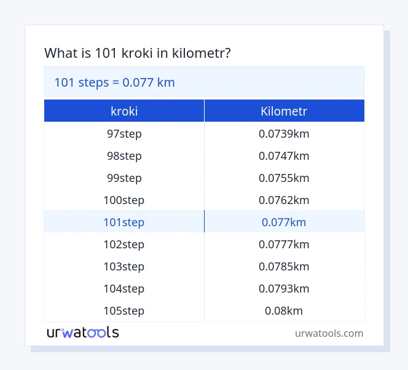Image resolution: width=408 pixels, height=370 pixels.
Task: Click the 0.0762km value
Action: [x=284, y=200]
